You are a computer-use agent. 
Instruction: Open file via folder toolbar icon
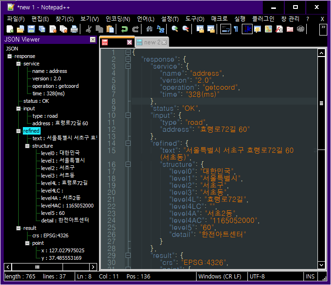pyautogui.click(x=21, y=29)
